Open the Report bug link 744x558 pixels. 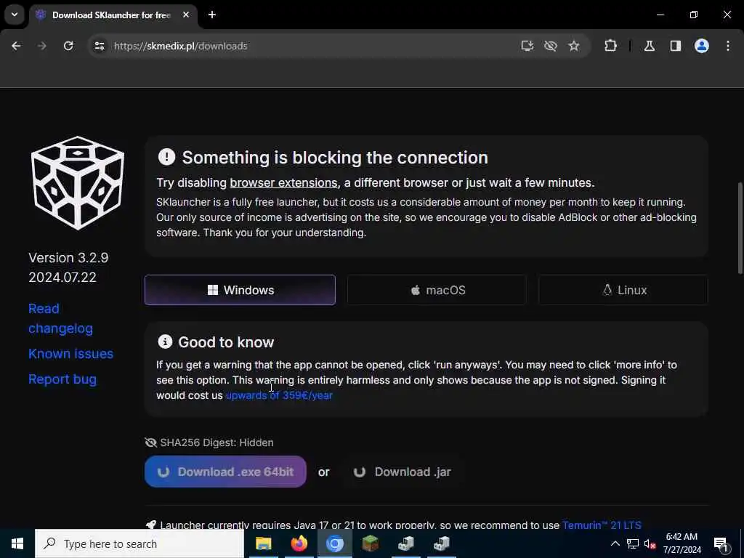tap(62, 379)
